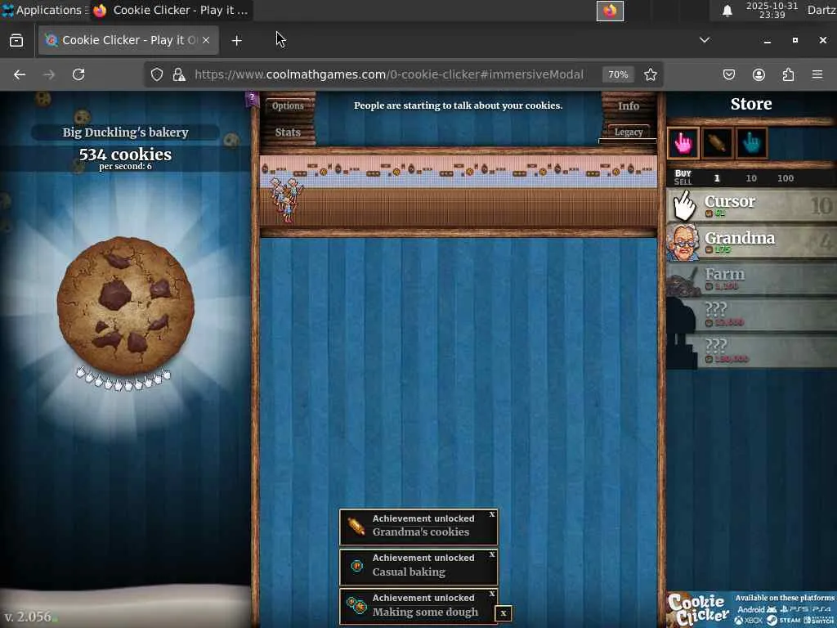This screenshot has height=628, width=837.
Task: Click the 534 cookies counter text
Action: 125,155
